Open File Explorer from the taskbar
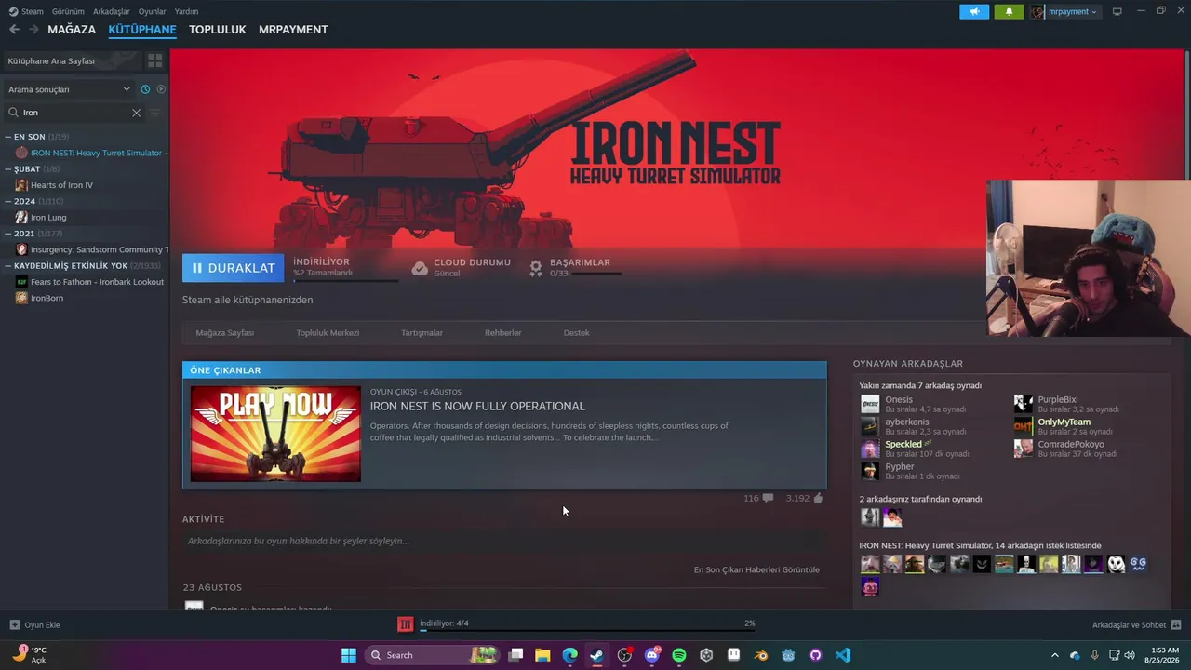Image resolution: width=1191 pixels, height=670 pixels. 542,655
